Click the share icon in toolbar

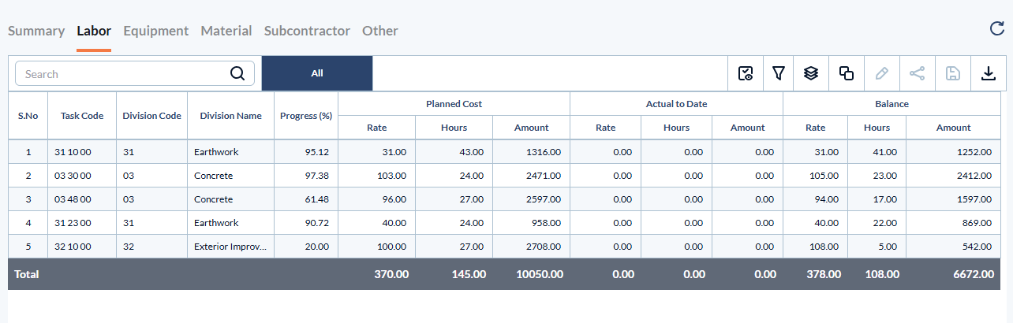coord(917,73)
